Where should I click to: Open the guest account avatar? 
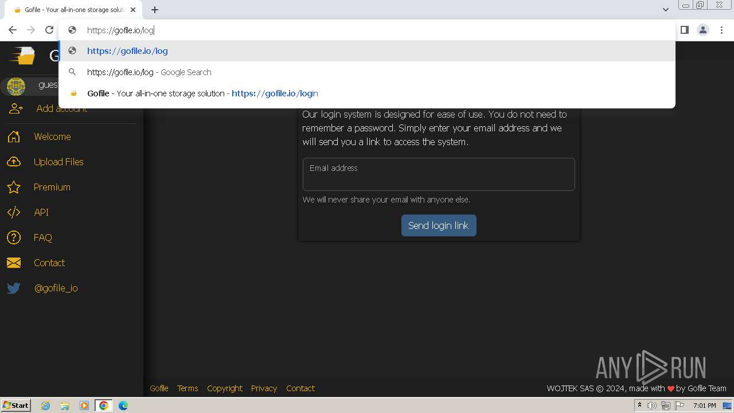16,87
